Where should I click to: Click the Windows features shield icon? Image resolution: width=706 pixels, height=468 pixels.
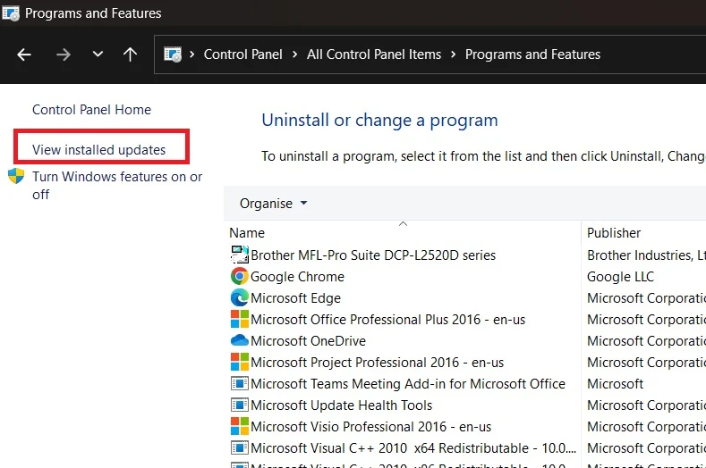coord(17,177)
